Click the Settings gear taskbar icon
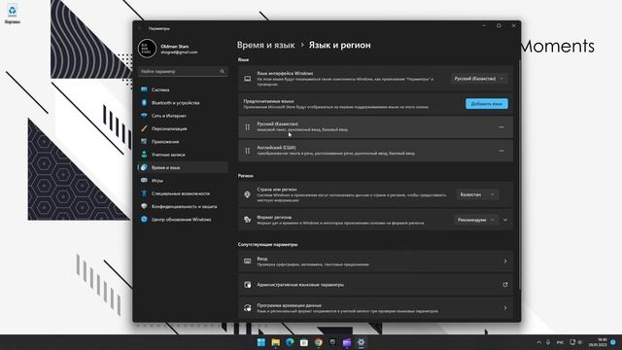Viewport: 622px width, 350px height. (x=361, y=342)
